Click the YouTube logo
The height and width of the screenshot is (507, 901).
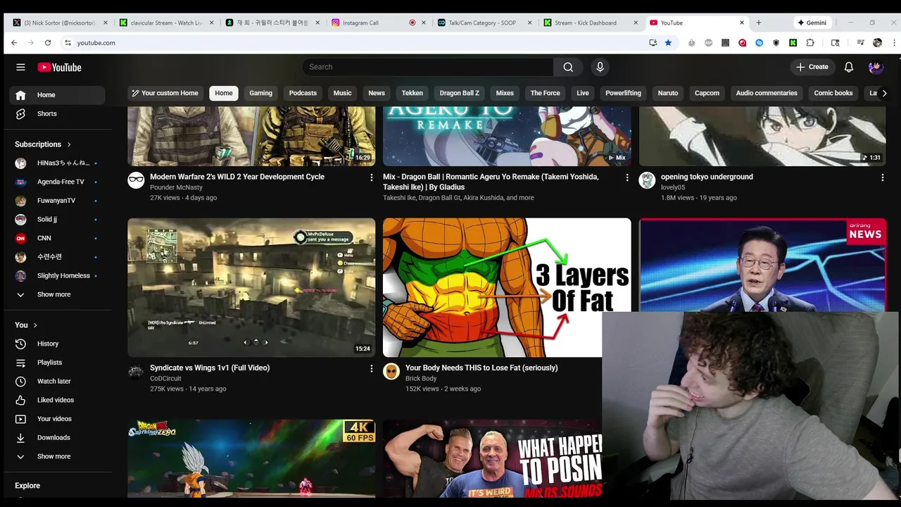tap(60, 67)
